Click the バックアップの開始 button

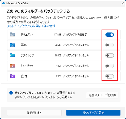click(x=93, y=113)
